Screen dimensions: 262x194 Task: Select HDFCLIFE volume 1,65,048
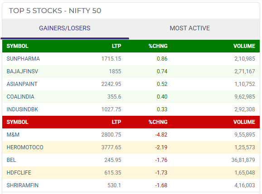[x=245, y=173]
